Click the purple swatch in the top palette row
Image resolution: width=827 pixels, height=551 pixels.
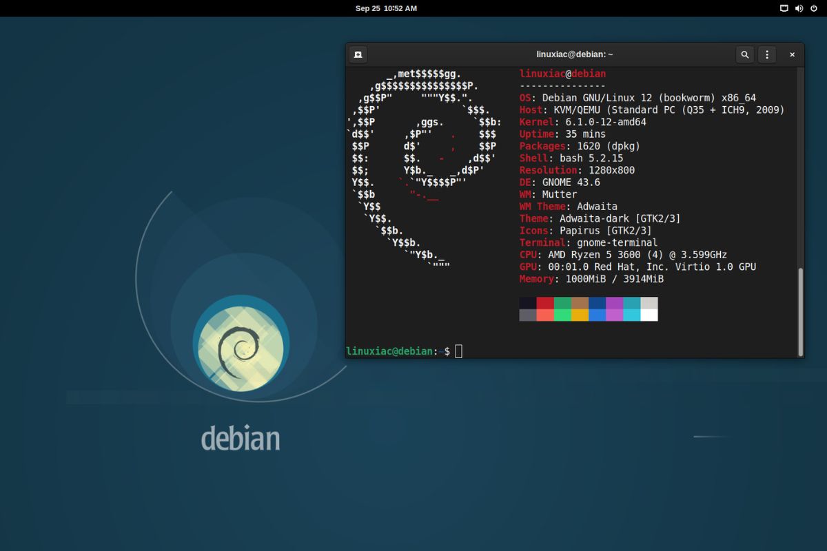[x=614, y=303]
